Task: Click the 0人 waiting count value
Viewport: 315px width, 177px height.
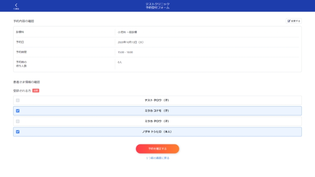Action: [x=120, y=62]
